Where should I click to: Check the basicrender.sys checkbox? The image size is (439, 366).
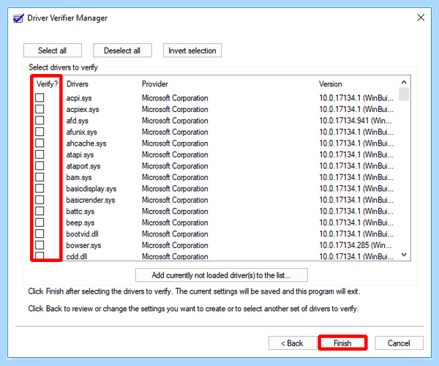click(40, 200)
